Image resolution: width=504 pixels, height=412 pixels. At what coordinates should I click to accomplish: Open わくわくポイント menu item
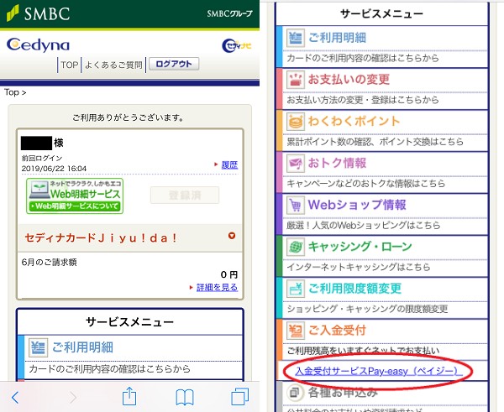coord(354,121)
